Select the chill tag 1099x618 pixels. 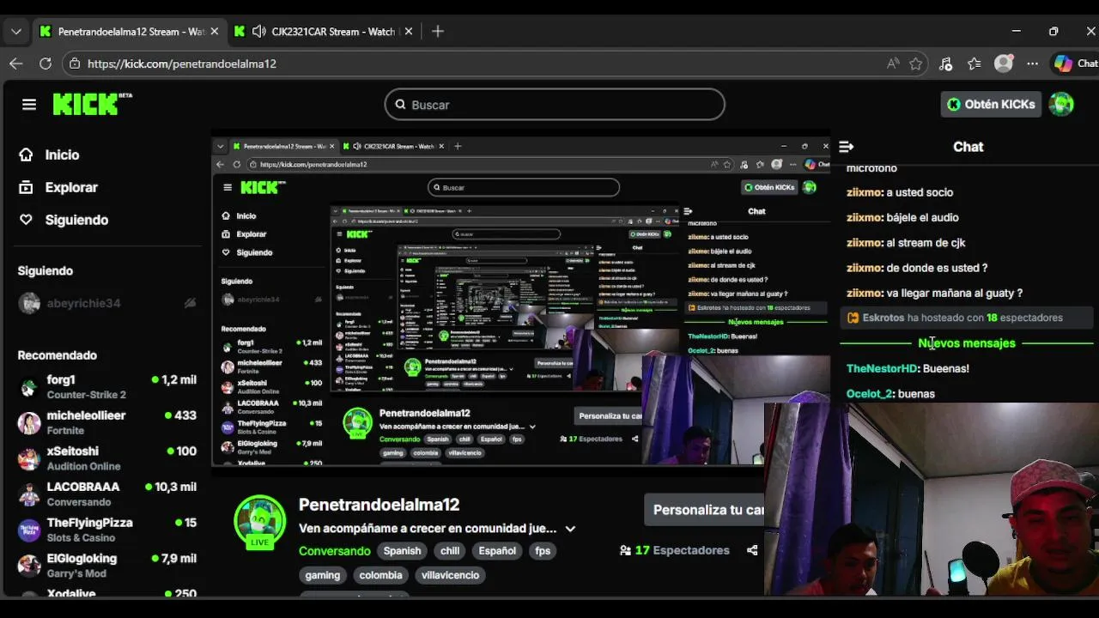450,551
